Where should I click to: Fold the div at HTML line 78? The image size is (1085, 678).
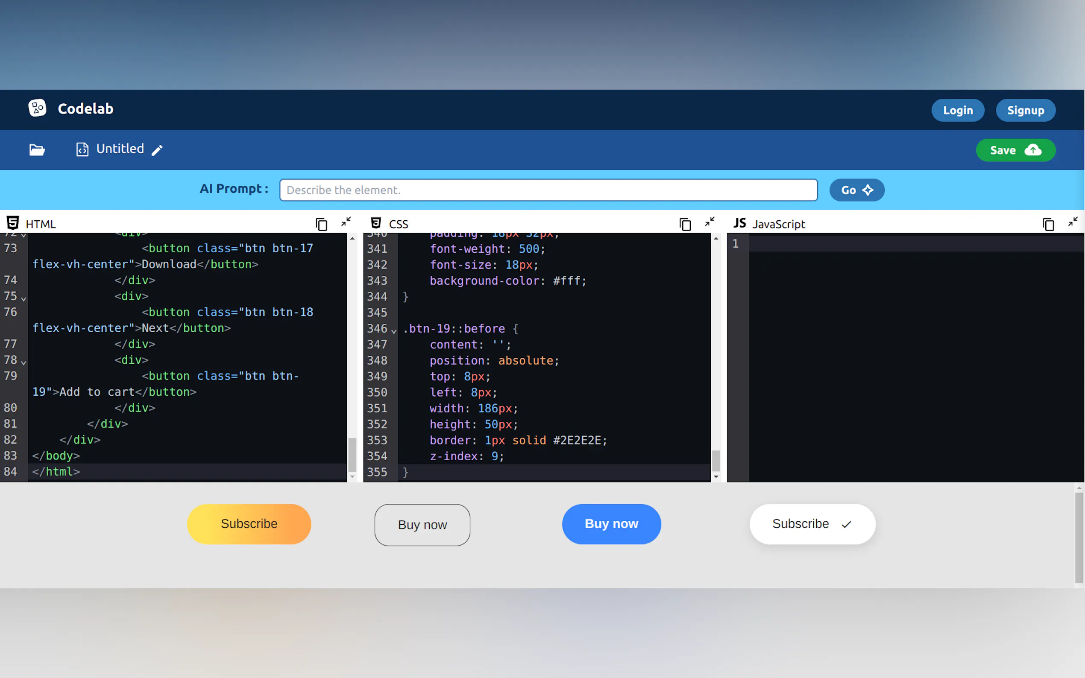24,362
